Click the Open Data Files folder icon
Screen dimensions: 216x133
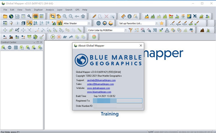[5, 16]
